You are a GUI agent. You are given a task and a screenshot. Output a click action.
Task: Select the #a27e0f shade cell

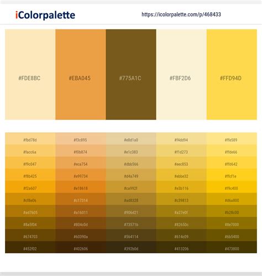coord(181,211)
